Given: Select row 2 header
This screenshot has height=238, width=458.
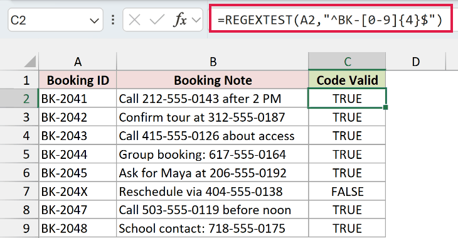Looking at the screenshot, I should coord(19,99).
